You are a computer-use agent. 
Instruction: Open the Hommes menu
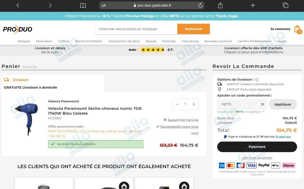[x=169, y=41]
